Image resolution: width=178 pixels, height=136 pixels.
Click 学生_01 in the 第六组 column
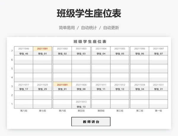coord(62,89)
